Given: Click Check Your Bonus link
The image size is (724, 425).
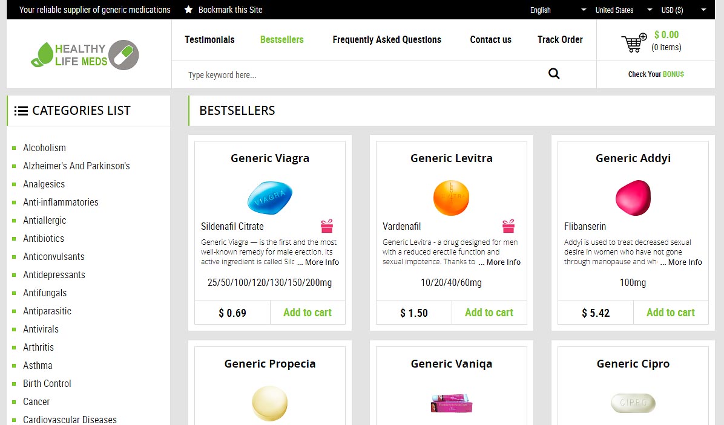Looking at the screenshot, I should [656, 74].
